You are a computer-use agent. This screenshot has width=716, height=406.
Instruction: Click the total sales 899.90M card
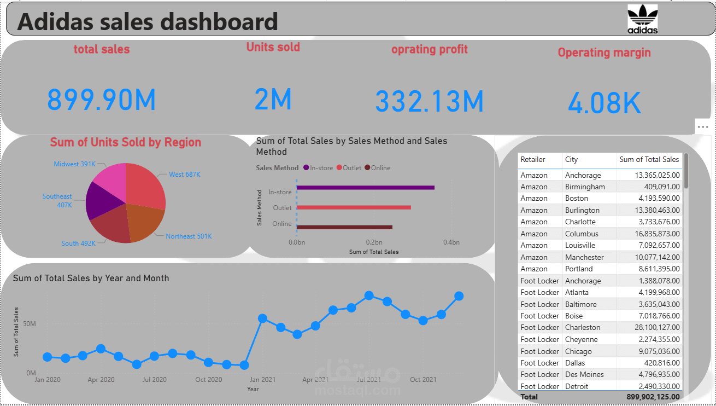tap(102, 100)
